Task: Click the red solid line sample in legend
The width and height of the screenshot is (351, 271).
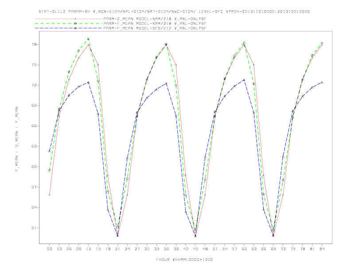Action: tap(69, 19)
